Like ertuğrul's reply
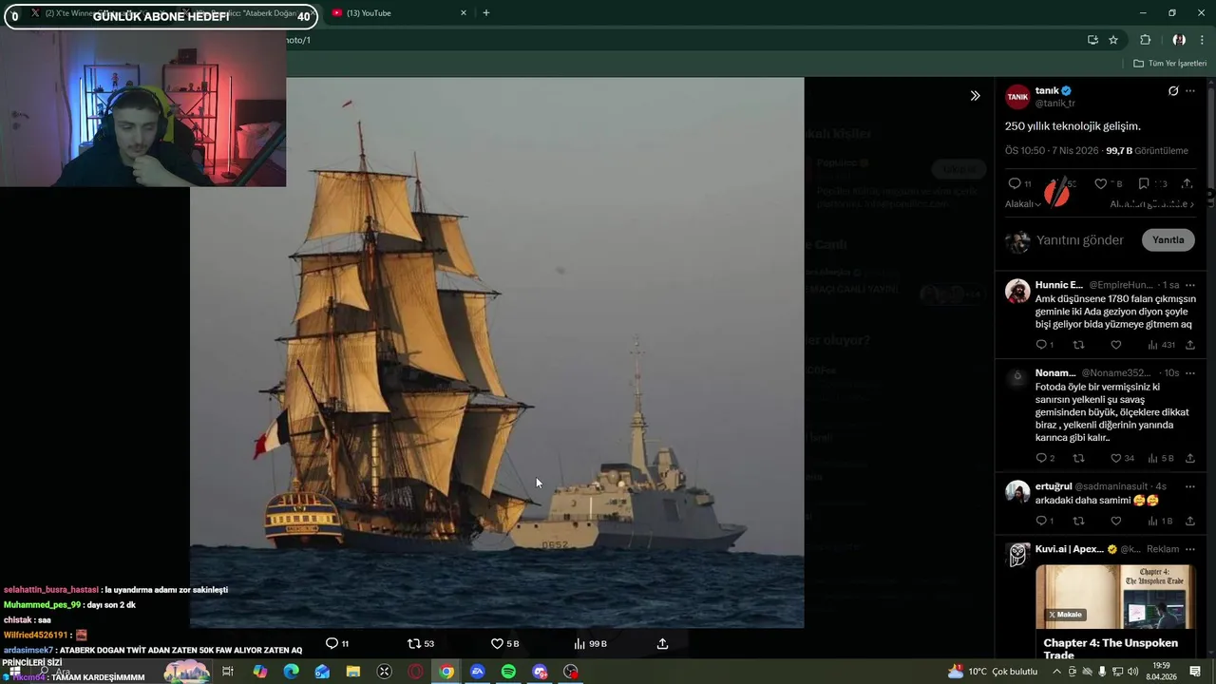 (x=1116, y=521)
